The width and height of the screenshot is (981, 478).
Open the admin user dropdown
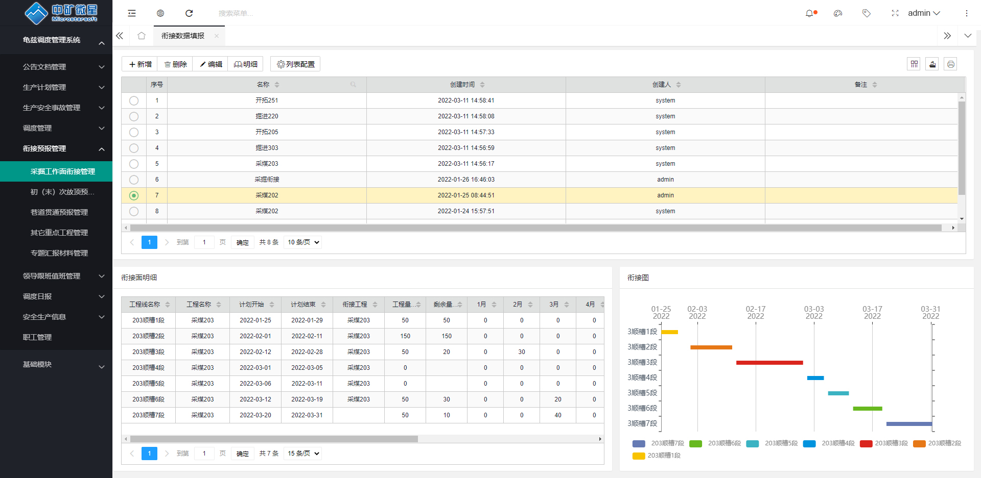click(x=924, y=13)
